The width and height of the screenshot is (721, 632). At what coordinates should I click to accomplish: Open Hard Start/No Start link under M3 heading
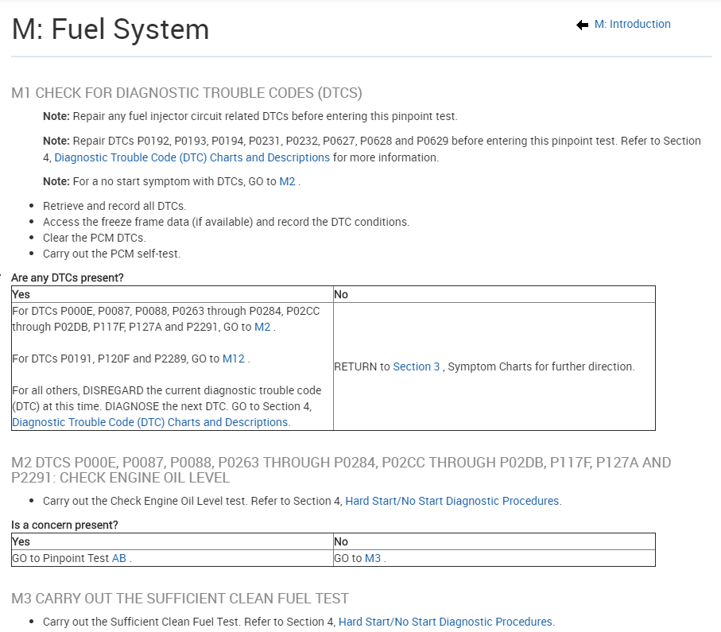[x=445, y=622]
